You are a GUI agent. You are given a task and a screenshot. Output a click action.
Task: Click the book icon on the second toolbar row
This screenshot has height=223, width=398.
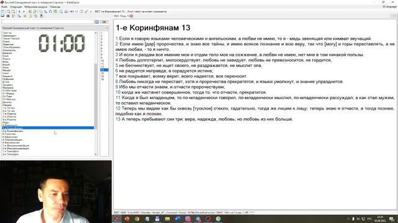click(2, 15)
